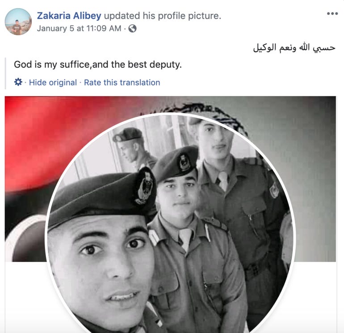The image size is (344, 333).
Task: Click Hide original link
Action: [x=53, y=82]
